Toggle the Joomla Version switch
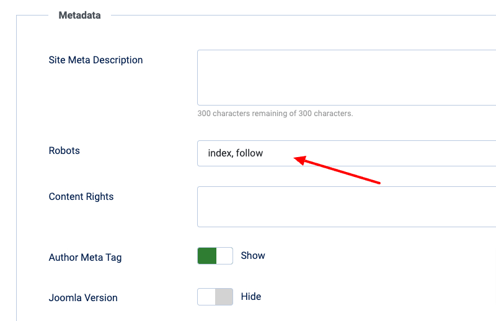The width and height of the screenshot is (496, 321). tap(215, 297)
